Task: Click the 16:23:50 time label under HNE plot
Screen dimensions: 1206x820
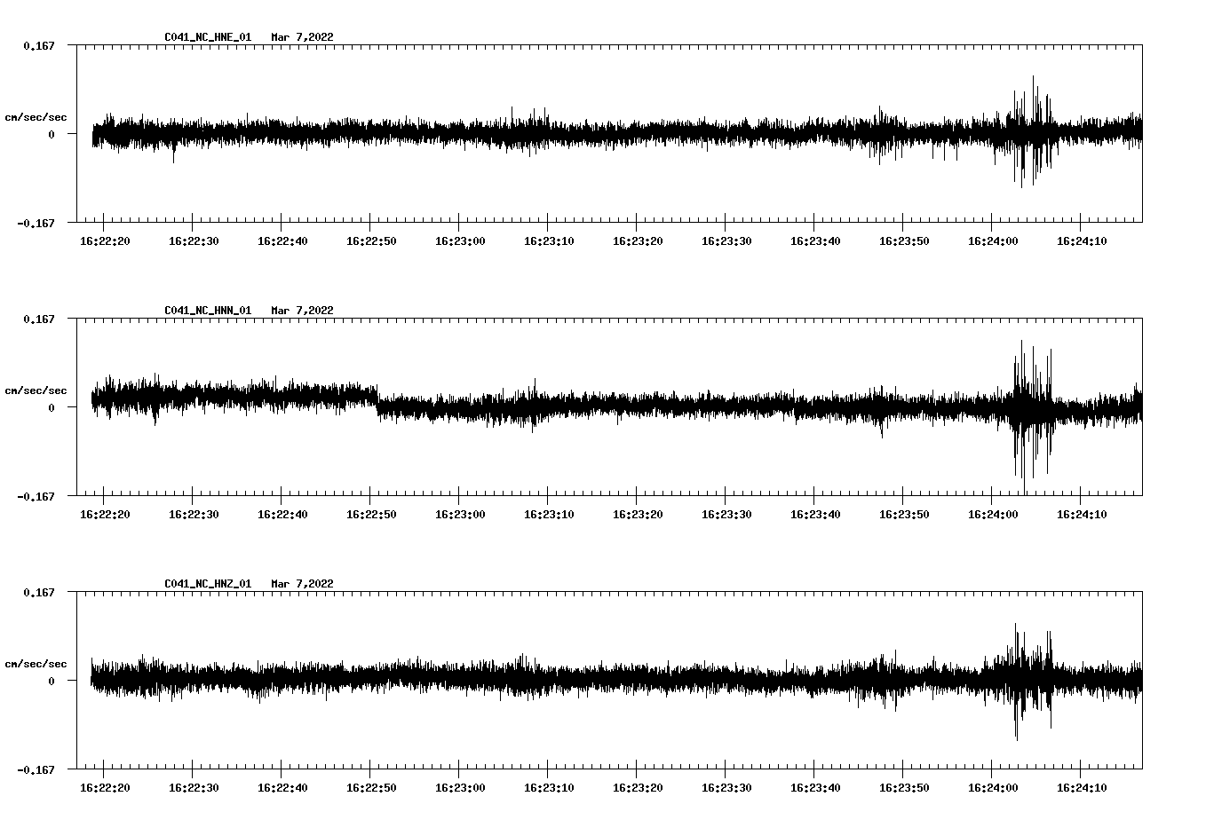Action: click(x=904, y=240)
